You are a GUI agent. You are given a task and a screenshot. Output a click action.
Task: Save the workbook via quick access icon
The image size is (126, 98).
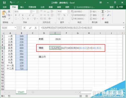point(4,3)
